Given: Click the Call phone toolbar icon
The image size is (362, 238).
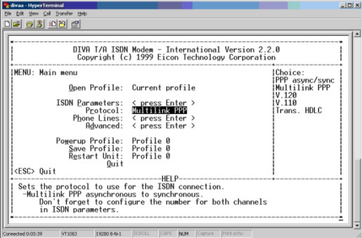Looking at the screenshot, I should click(x=30, y=24).
